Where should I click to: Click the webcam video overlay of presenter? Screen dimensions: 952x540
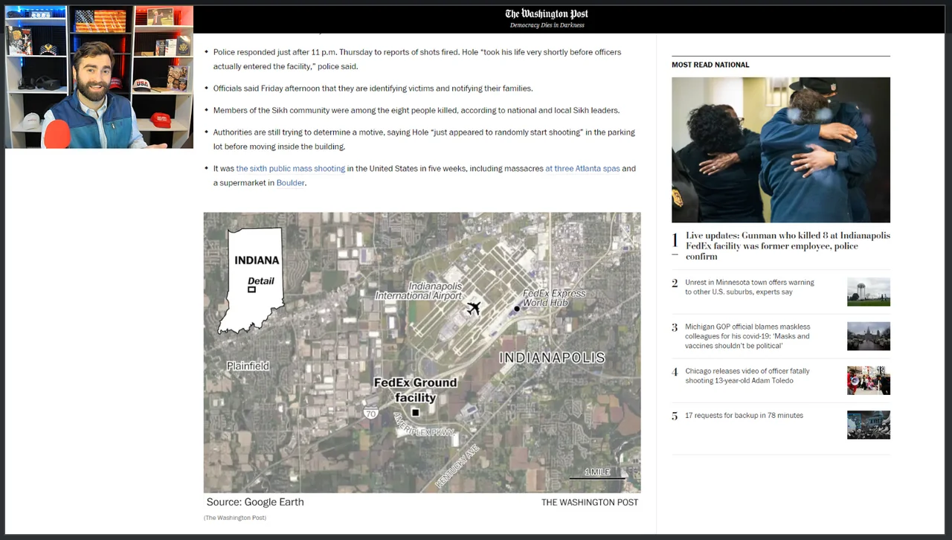[x=100, y=77]
